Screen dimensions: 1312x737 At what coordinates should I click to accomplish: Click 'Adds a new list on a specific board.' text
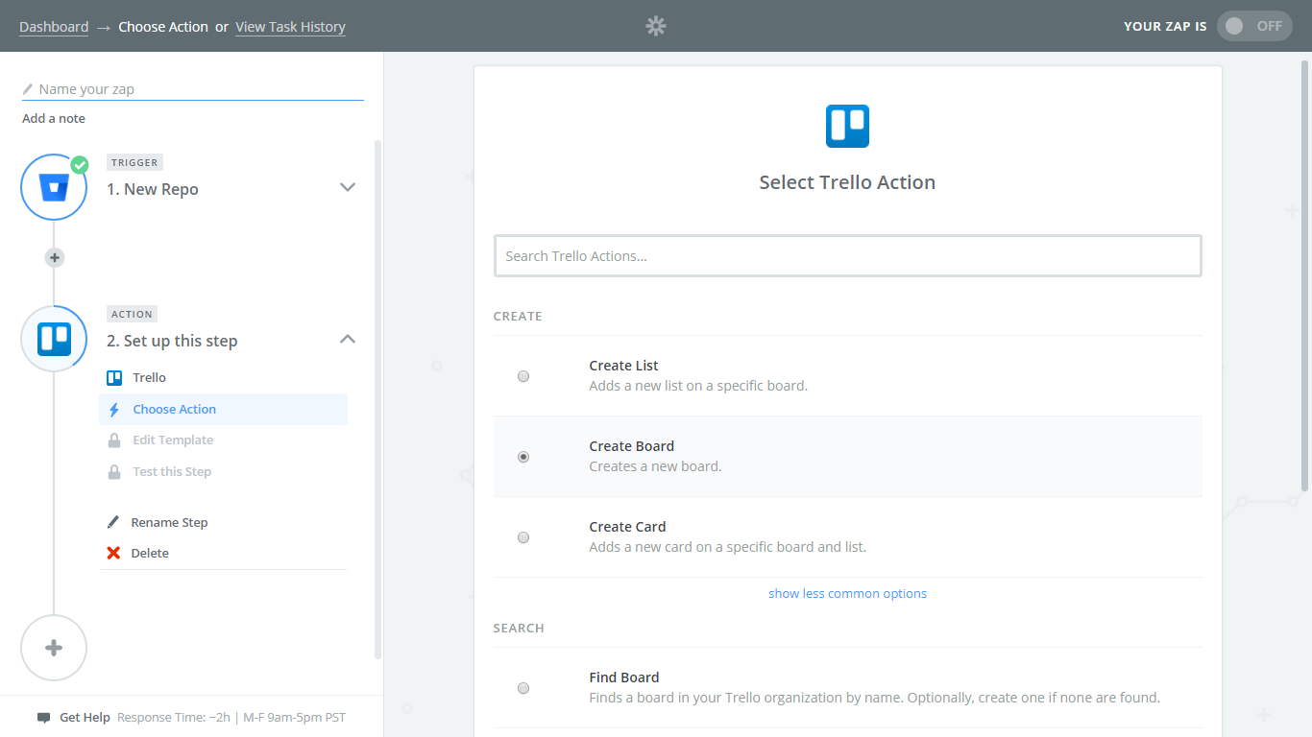(x=698, y=386)
